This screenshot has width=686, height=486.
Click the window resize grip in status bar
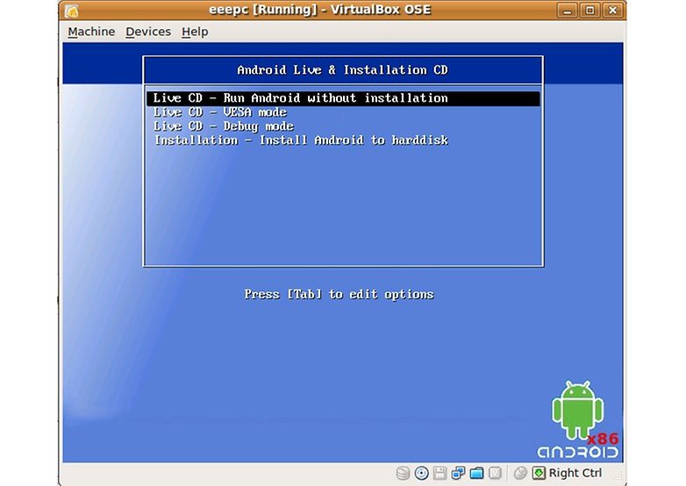pos(618,476)
